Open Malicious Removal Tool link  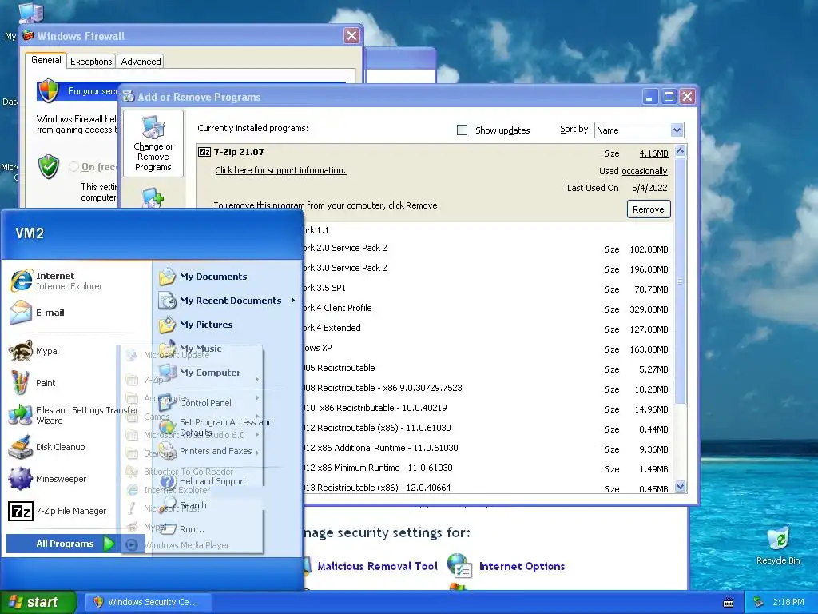coord(377,566)
